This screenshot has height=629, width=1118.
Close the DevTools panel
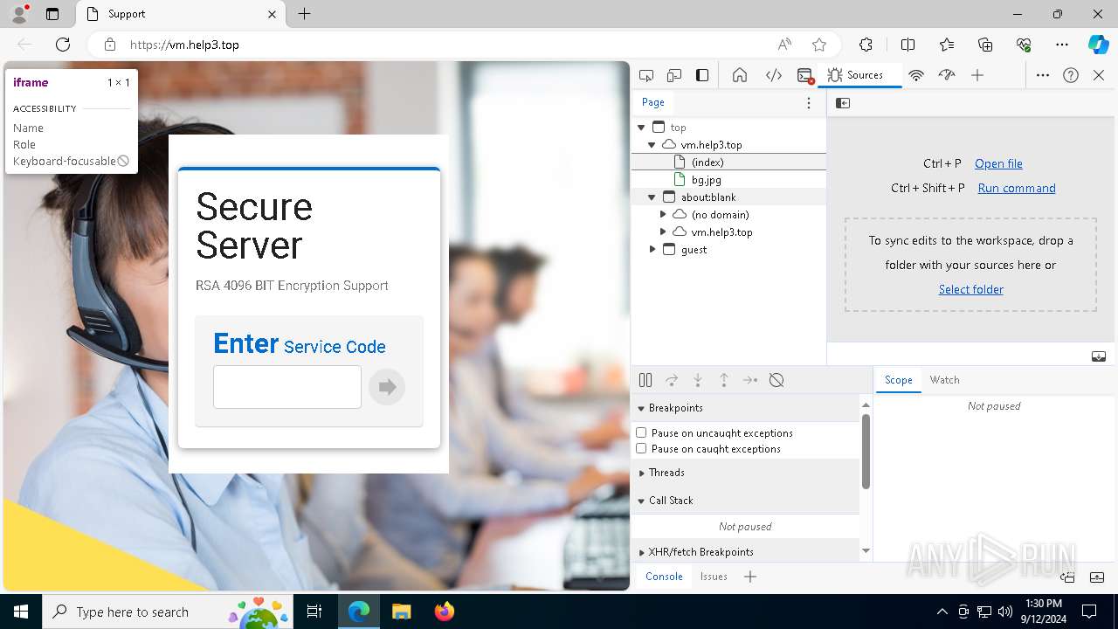pyautogui.click(x=1099, y=75)
